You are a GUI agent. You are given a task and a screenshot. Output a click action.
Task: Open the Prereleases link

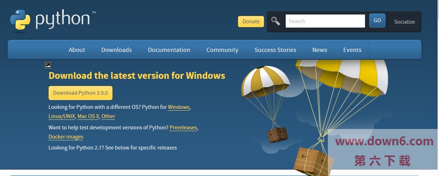tap(183, 127)
